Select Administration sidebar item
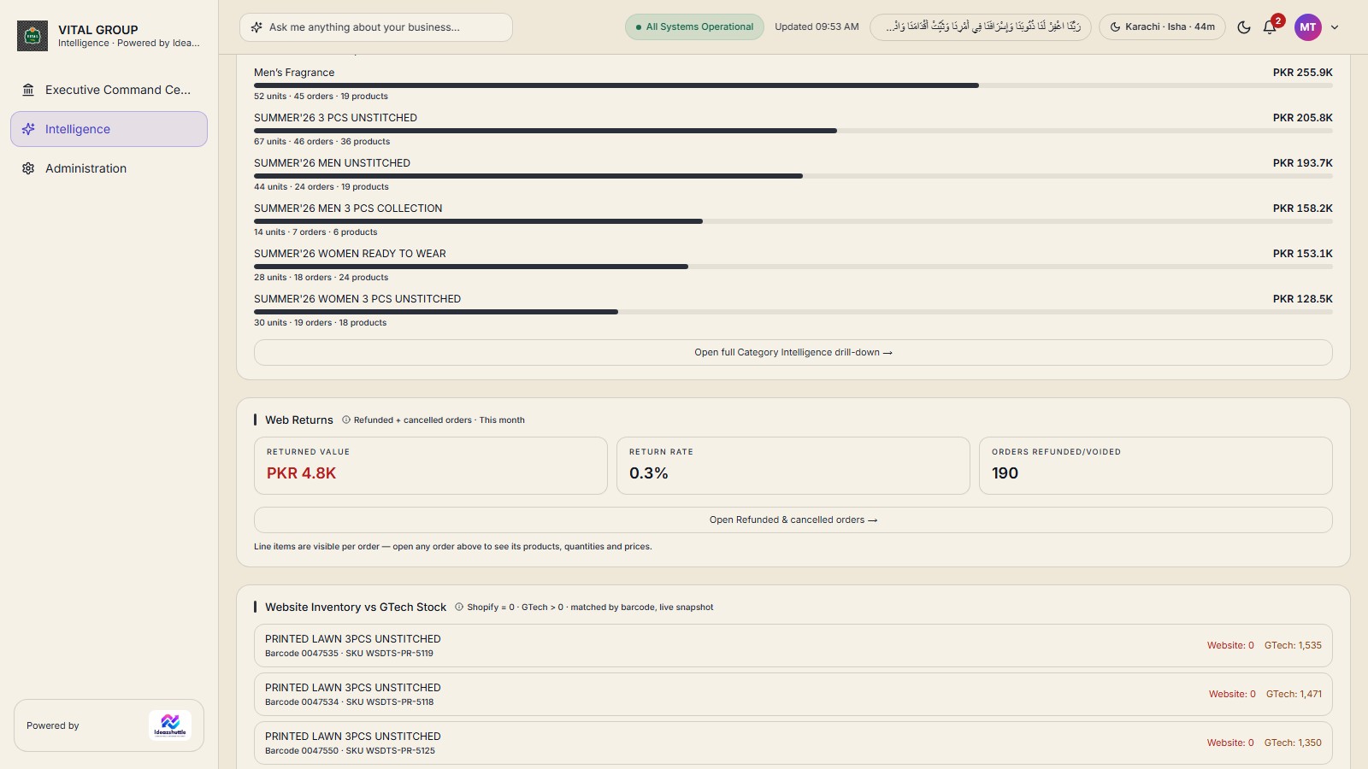Image resolution: width=1368 pixels, height=769 pixels. pos(109,168)
